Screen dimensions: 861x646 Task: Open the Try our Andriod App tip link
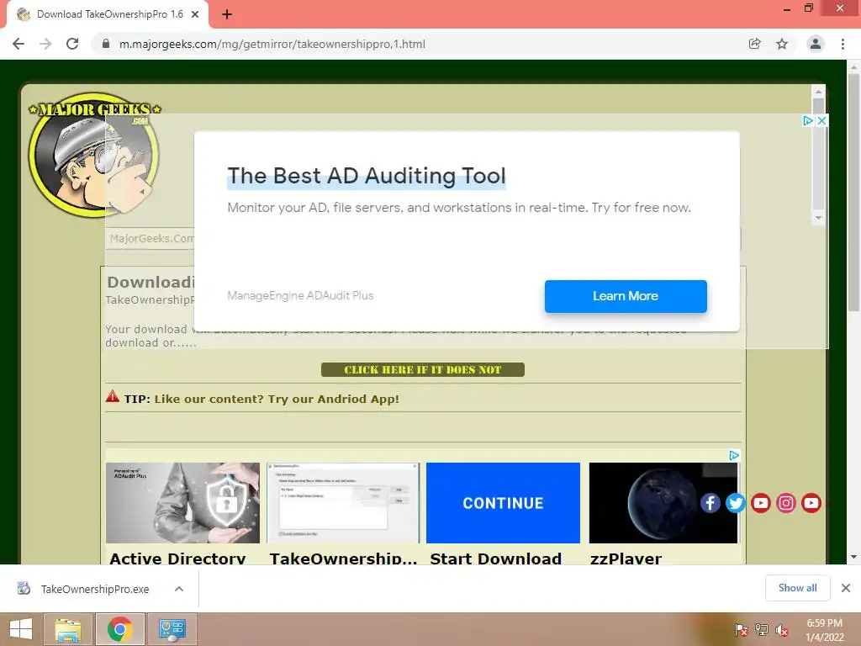277,399
